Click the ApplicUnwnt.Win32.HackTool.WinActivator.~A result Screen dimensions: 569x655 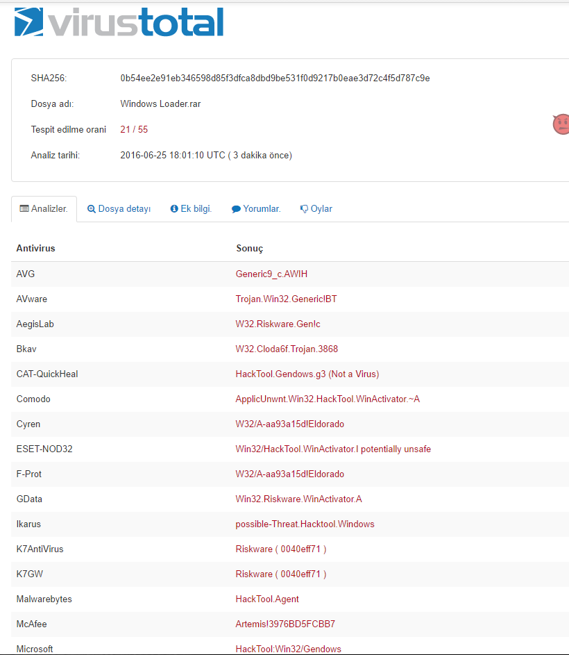[328, 399]
